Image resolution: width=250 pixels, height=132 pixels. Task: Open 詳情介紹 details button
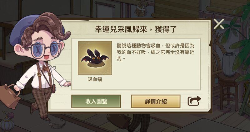[x=156, y=101]
